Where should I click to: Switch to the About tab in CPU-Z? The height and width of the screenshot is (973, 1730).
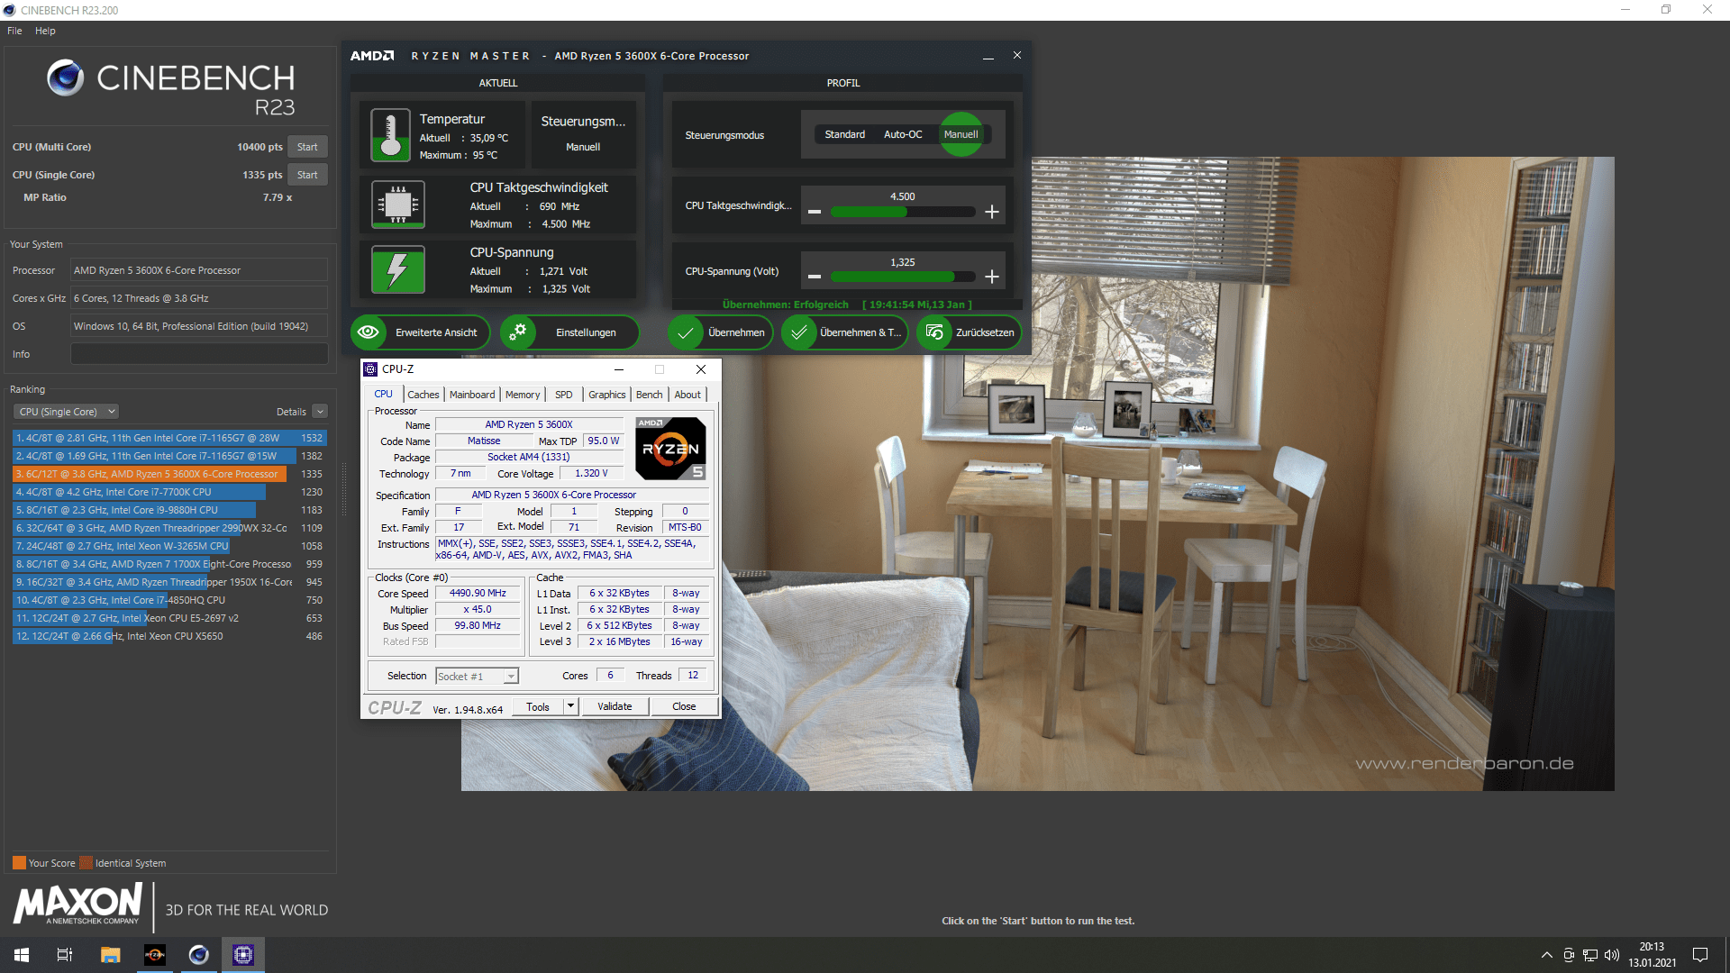(x=687, y=395)
